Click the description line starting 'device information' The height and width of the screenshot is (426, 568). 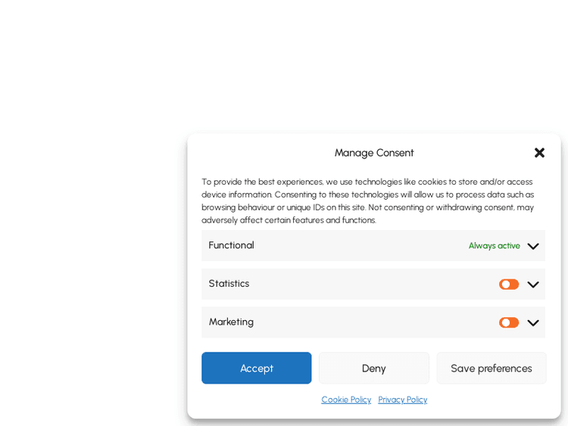(x=367, y=194)
